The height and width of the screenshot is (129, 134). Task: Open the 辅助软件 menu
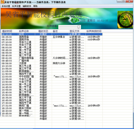(27, 6)
